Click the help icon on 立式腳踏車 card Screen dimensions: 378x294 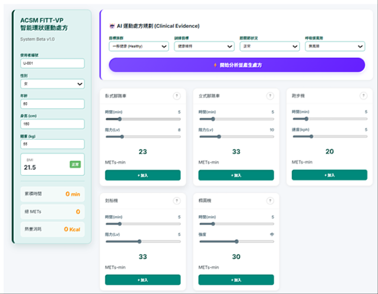[270, 96]
